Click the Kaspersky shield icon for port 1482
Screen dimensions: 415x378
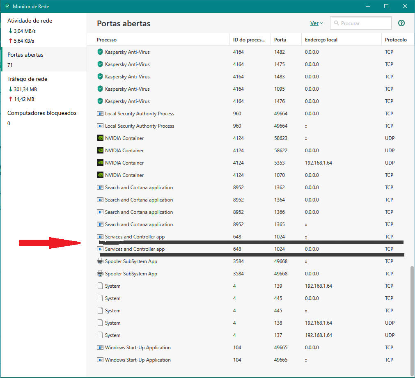point(100,52)
